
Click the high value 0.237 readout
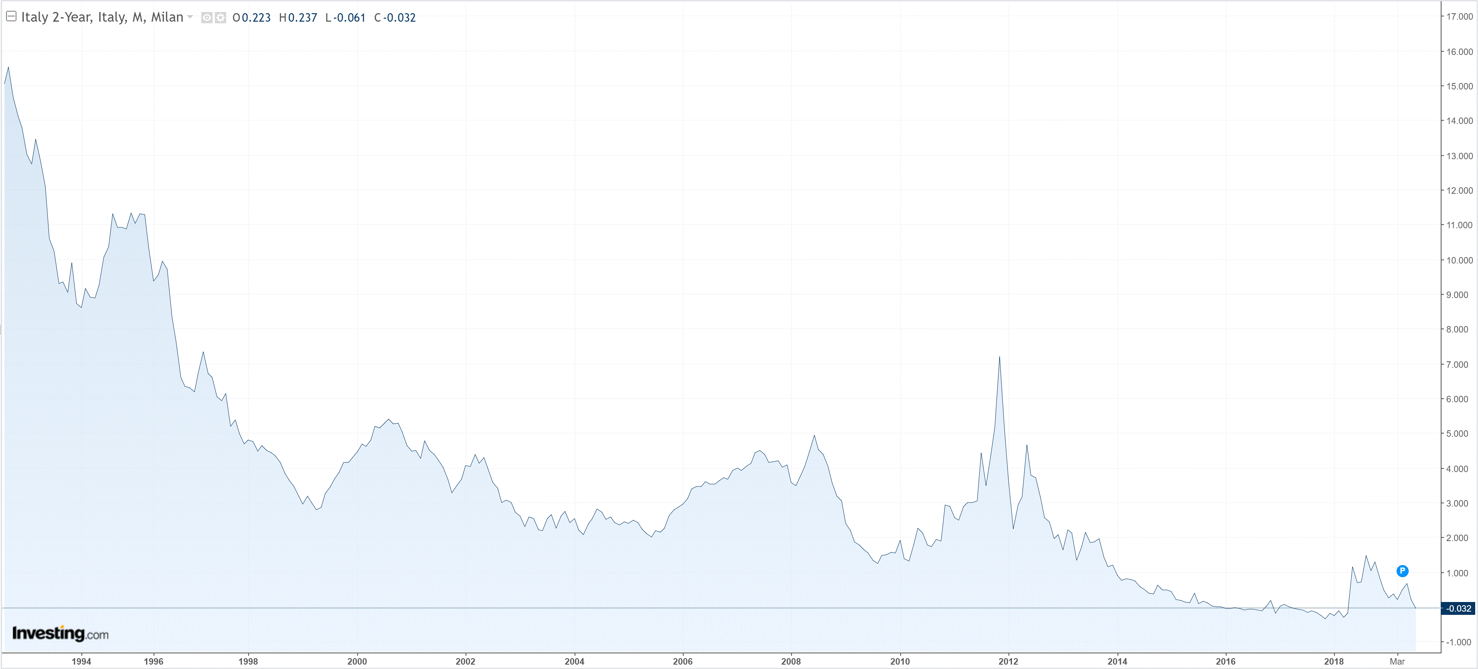[302, 18]
